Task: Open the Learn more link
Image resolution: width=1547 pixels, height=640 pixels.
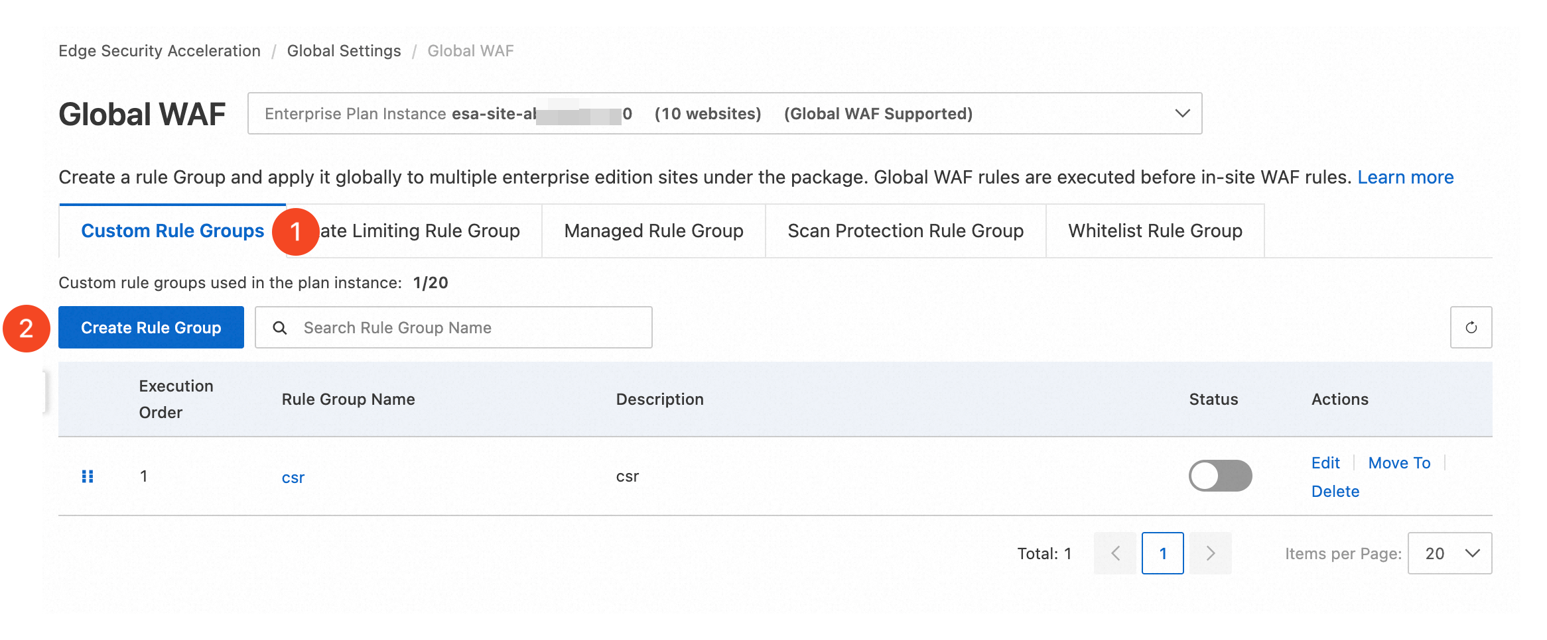Action: point(1406,177)
